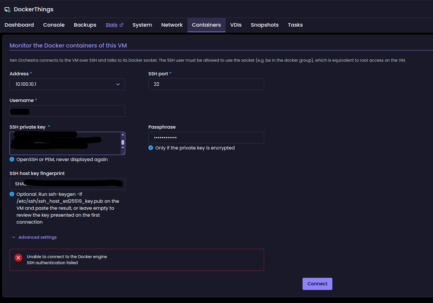Focus the Passphrase field
This screenshot has height=303, width=433.
click(206, 138)
